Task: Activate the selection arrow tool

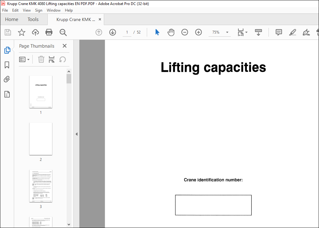Action: [x=157, y=32]
